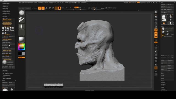The image size is (176, 99).
Task: Select the Rotate tool on top shelf
Action: point(53,8)
